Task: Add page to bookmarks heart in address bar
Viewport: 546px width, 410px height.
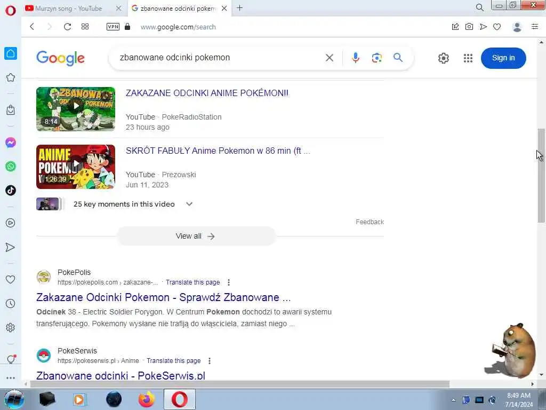Action: [x=497, y=27]
